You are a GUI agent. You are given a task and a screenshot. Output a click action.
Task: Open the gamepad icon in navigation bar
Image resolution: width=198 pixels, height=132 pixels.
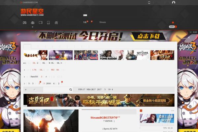coord(24,23)
